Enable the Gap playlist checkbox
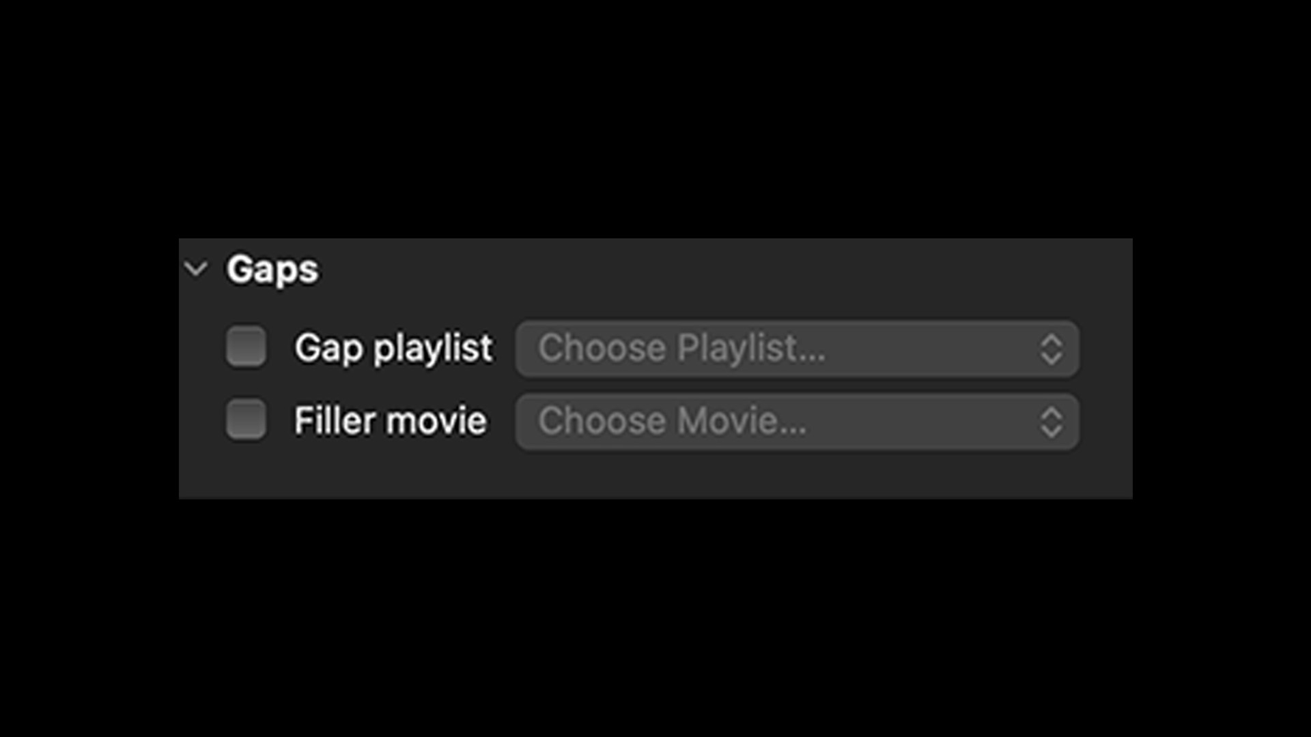This screenshot has height=737, width=1311. [246, 347]
